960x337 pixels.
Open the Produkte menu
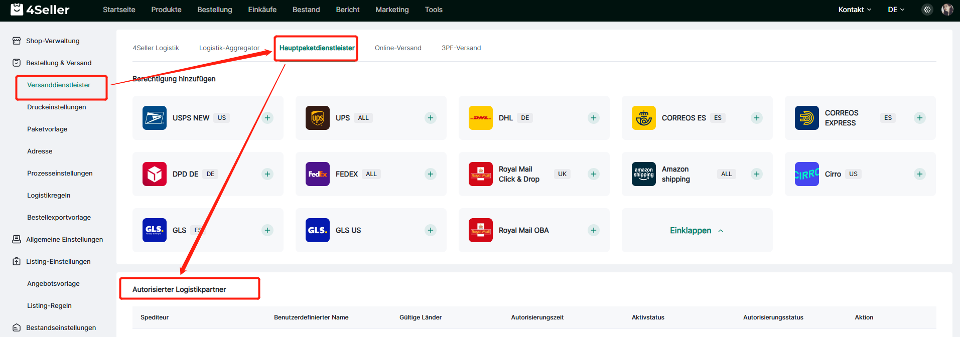pos(166,10)
